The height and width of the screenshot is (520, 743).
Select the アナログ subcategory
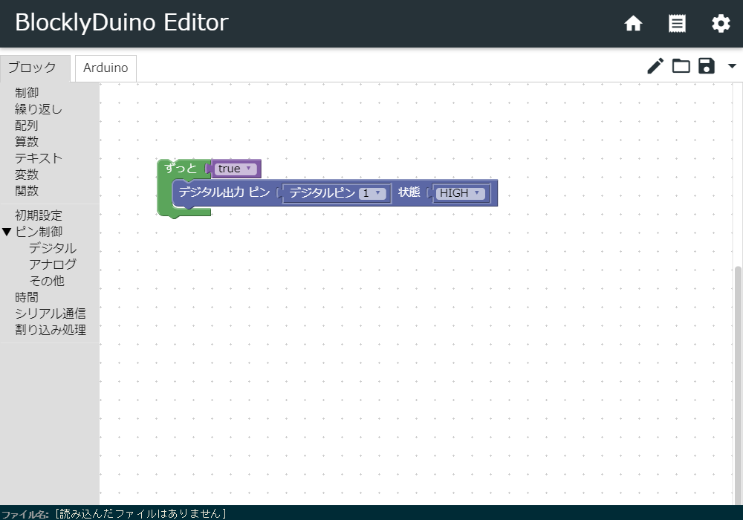[x=52, y=264]
